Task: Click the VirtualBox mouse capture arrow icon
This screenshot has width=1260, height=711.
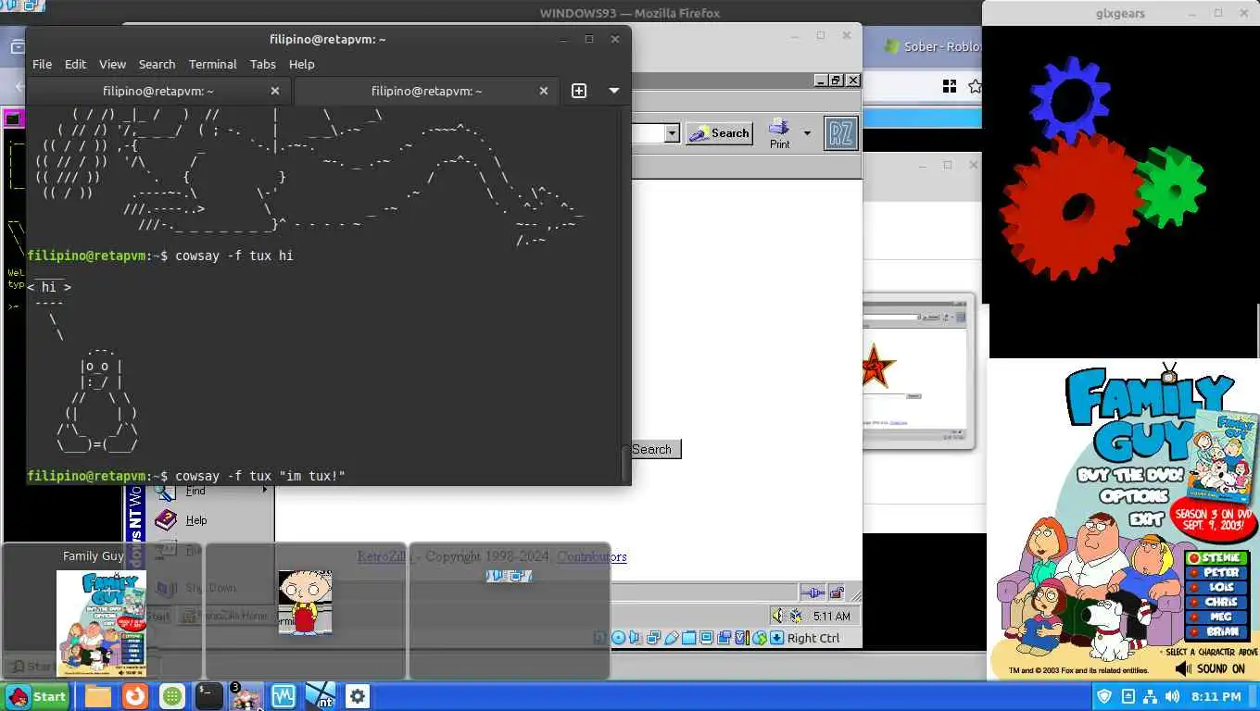Action: point(776,638)
